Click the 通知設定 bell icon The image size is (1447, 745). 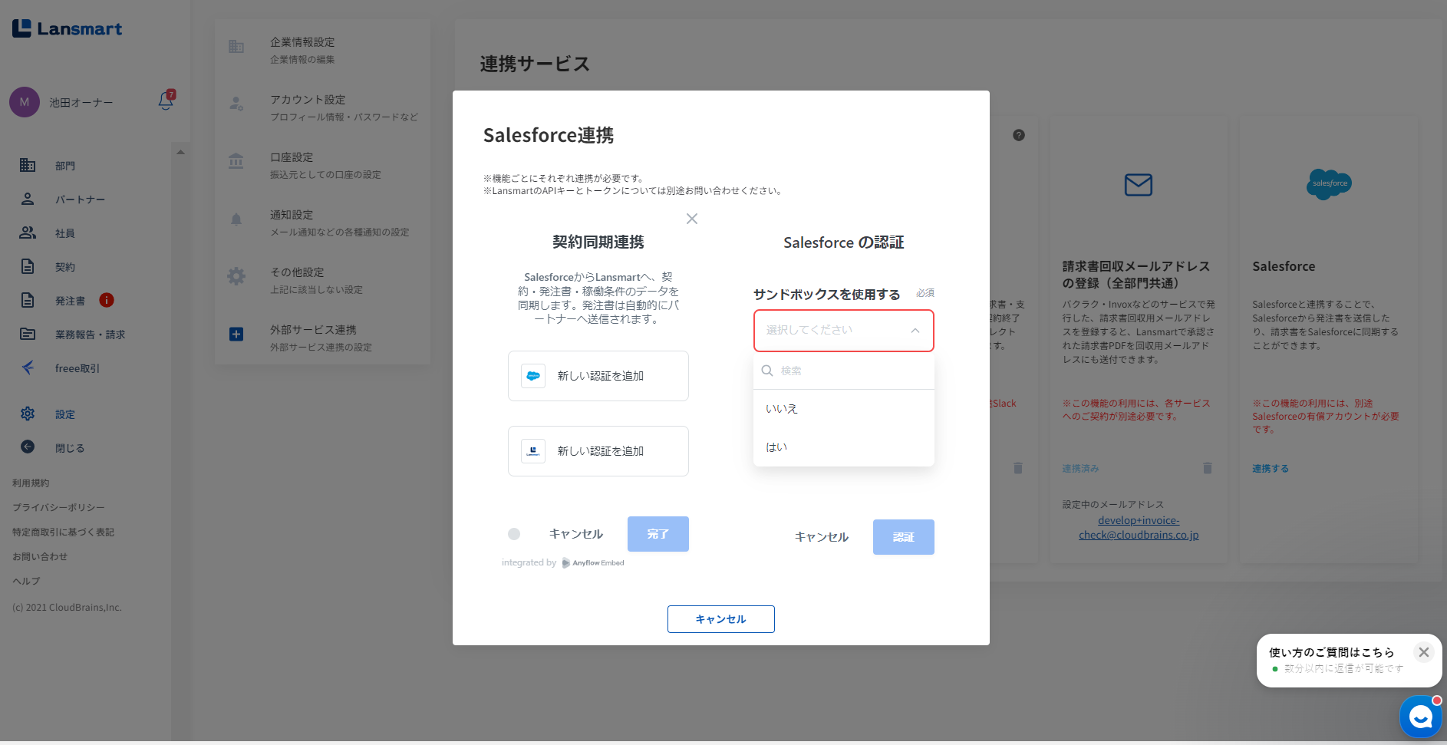tap(236, 219)
